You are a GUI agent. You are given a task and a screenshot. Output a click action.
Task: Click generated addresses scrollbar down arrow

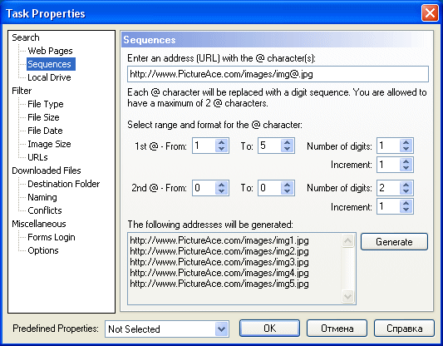[347, 296]
